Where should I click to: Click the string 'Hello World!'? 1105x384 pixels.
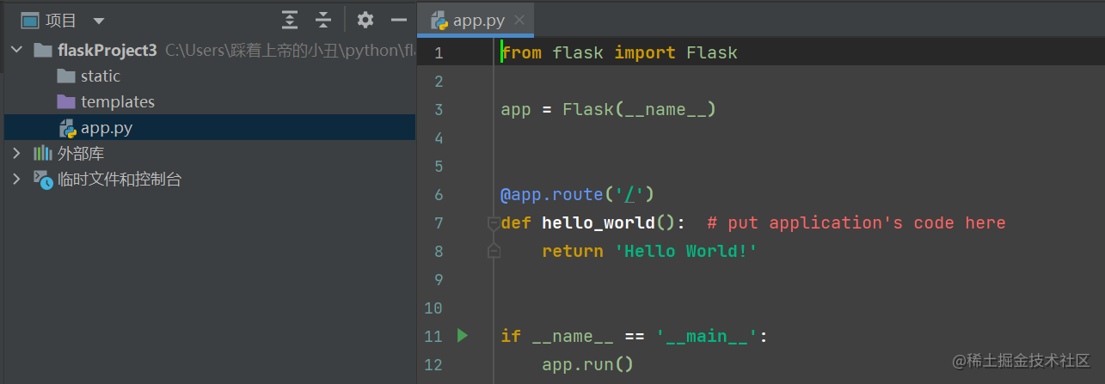(686, 252)
